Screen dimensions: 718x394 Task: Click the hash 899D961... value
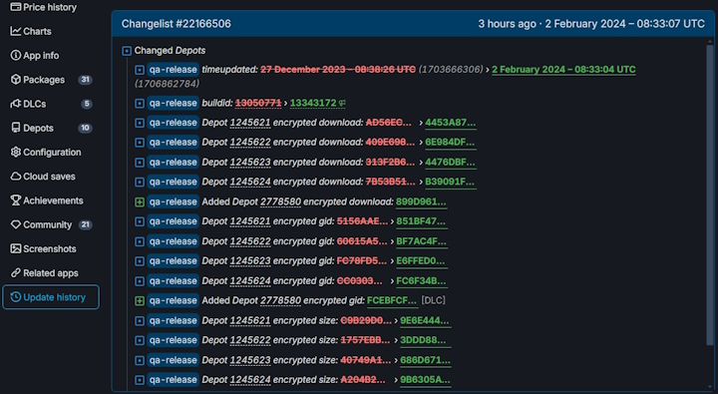421,202
